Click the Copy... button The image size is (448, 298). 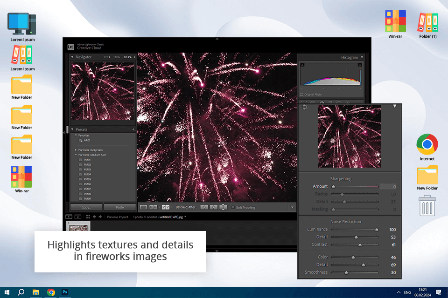tap(86, 207)
